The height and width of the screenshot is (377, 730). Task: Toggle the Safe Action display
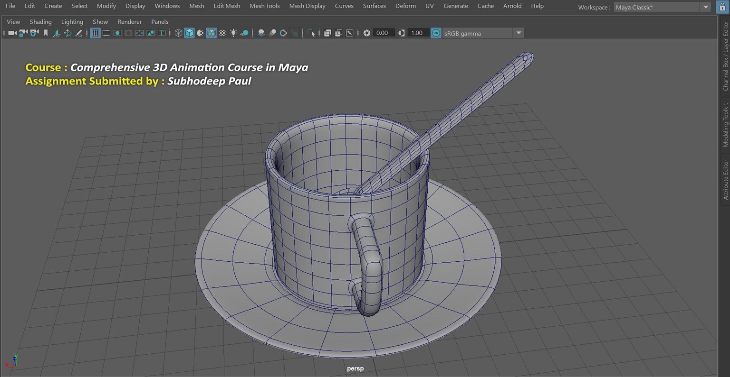pos(151,33)
